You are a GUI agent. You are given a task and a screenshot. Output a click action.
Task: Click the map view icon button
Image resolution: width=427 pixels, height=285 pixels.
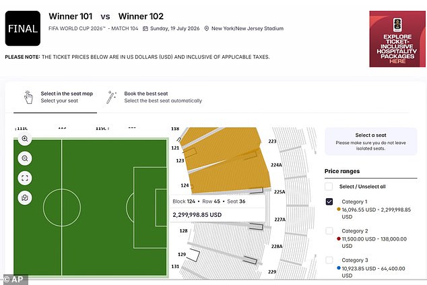(25, 198)
